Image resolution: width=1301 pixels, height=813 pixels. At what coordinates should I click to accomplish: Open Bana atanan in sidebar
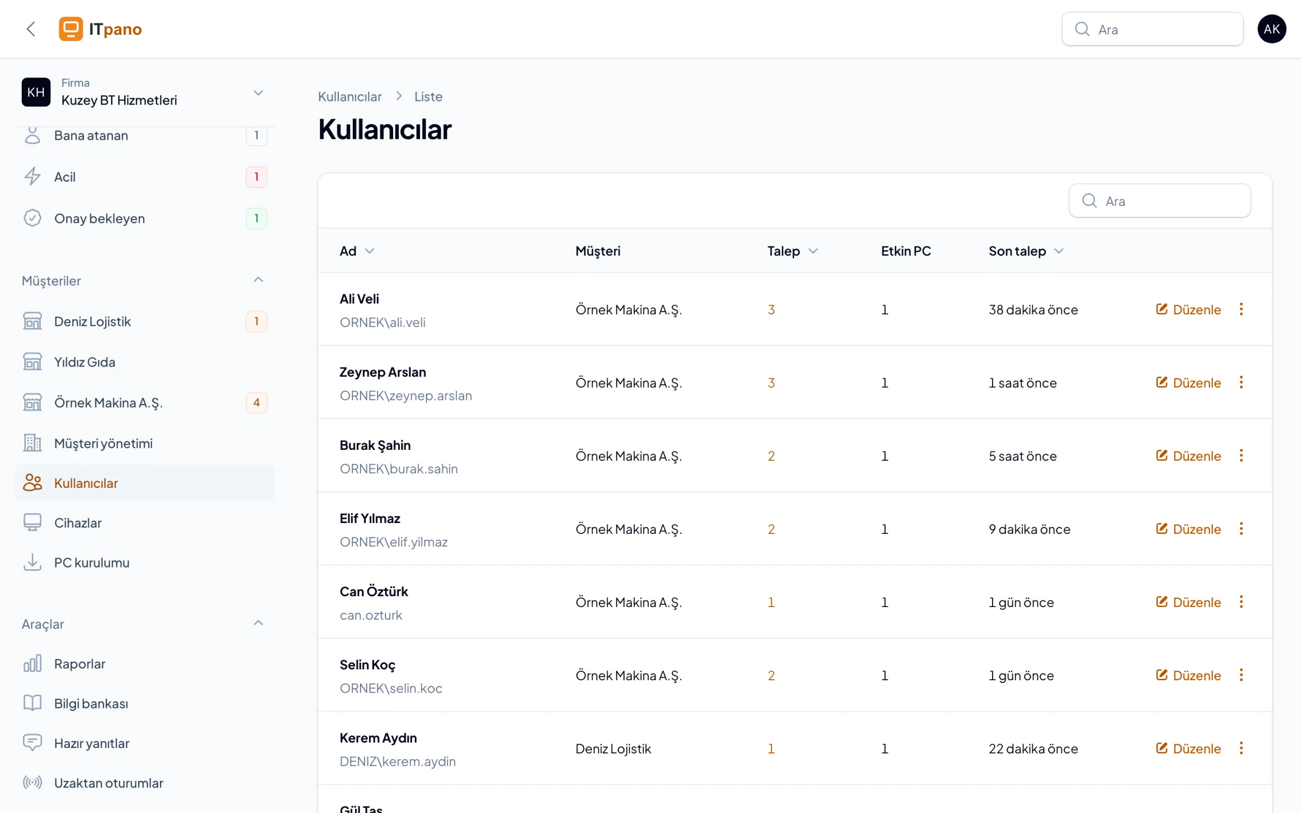pyautogui.click(x=144, y=135)
